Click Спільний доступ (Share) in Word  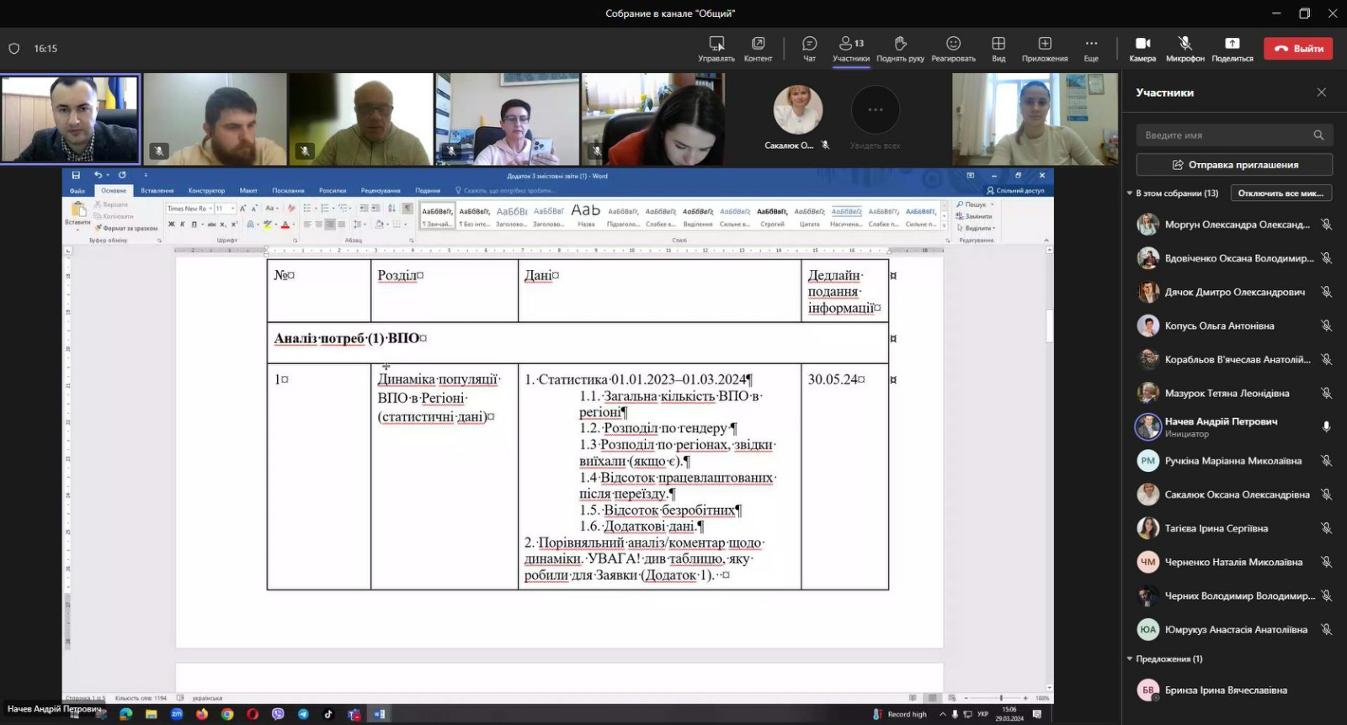(x=1015, y=191)
